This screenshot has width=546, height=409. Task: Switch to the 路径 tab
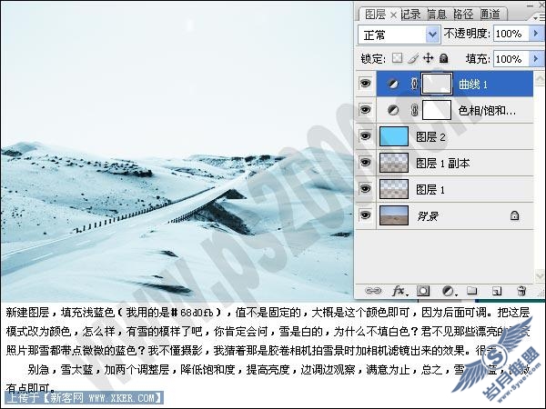tap(463, 15)
